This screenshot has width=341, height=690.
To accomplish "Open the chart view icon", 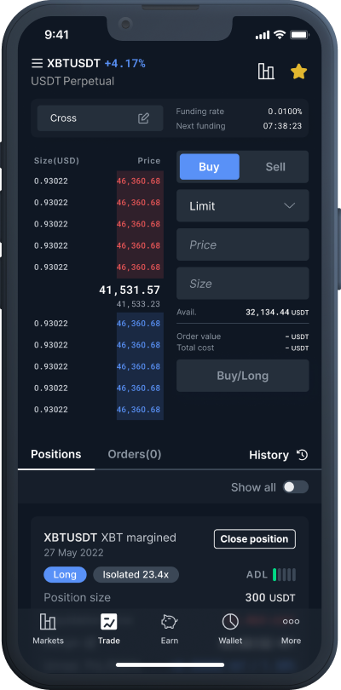I will coord(266,71).
